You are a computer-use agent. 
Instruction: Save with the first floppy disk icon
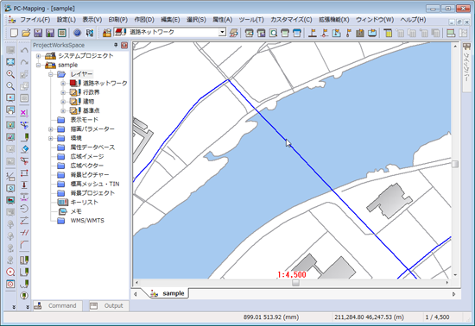pos(38,33)
